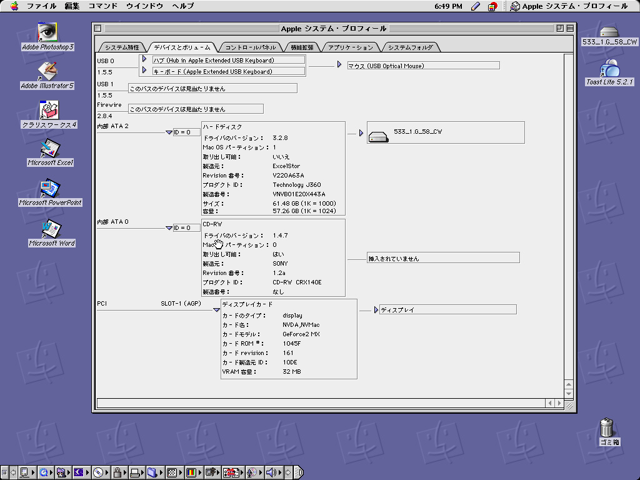
Task: Open the コマンド menu
Action: point(102,6)
